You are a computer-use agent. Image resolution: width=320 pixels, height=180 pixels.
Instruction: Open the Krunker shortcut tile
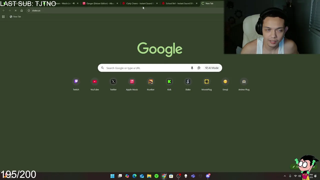[x=150, y=84]
